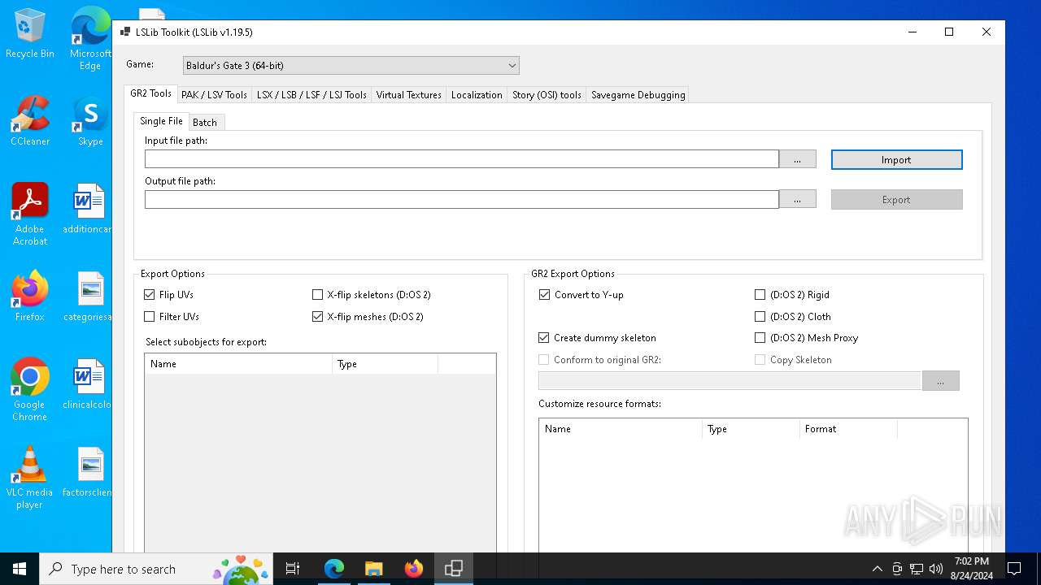Open the Game selection dropdown
Viewport: 1041px width, 585px height.
click(351, 66)
